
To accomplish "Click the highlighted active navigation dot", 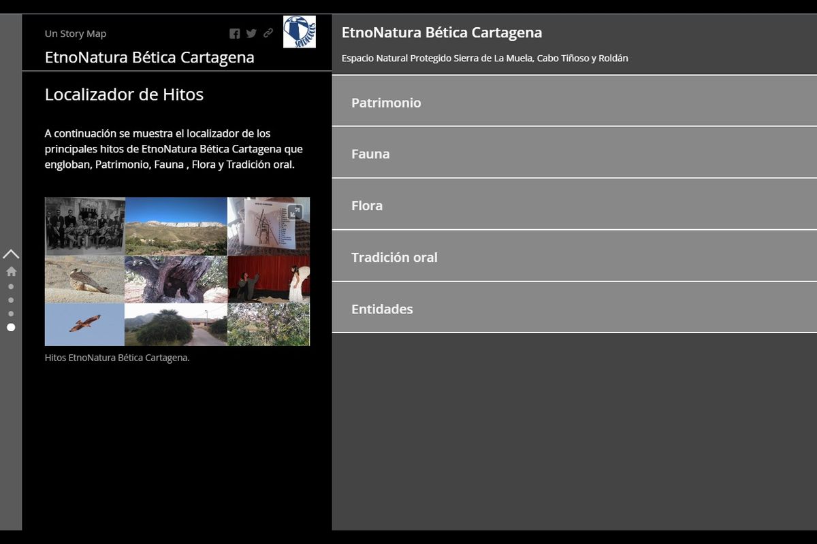I will (11, 327).
